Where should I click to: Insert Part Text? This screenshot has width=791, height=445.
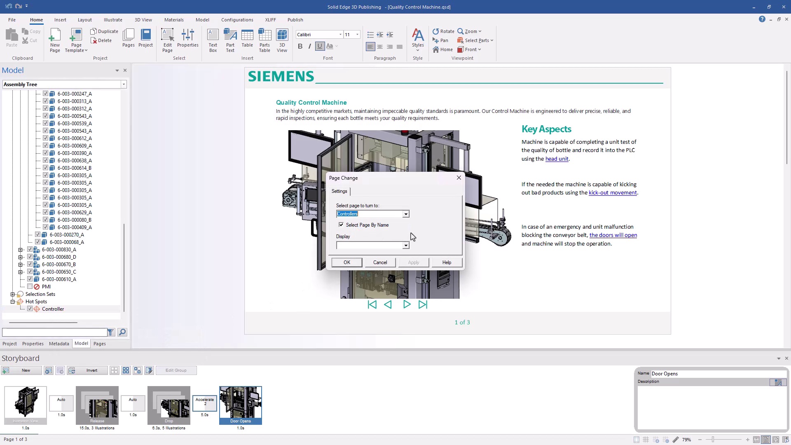tap(230, 40)
